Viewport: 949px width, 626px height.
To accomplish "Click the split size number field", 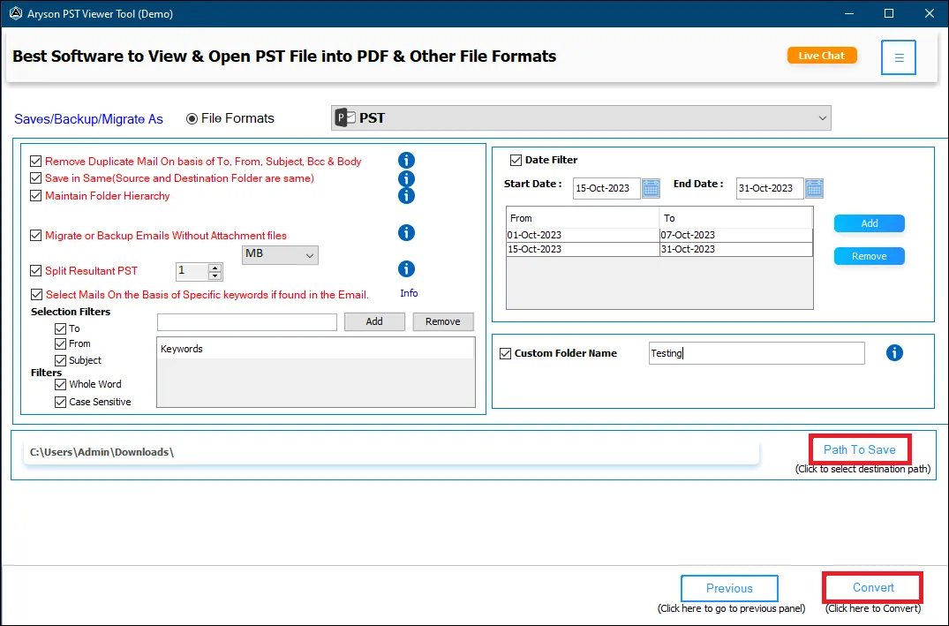I will click(x=192, y=271).
